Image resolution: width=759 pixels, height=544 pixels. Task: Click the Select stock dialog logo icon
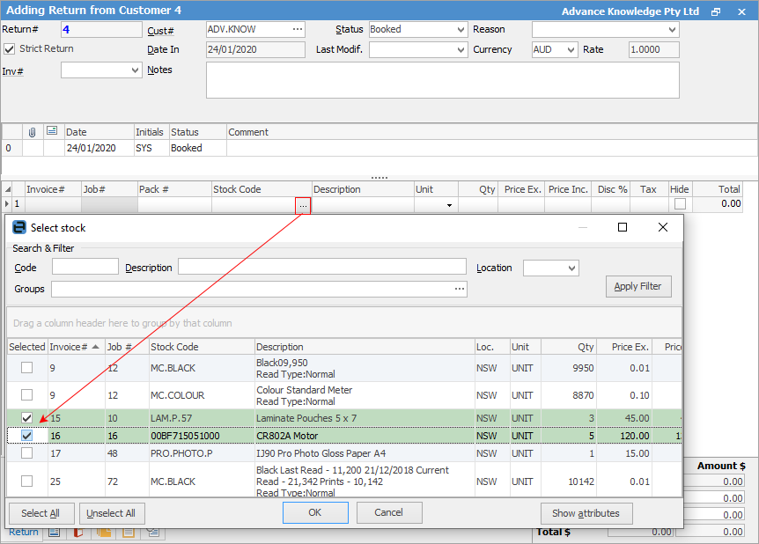(x=19, y=227)
